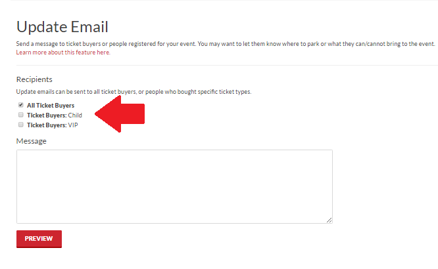
Task: Open the Learn more about this feature link
Action: coord(63,52)
